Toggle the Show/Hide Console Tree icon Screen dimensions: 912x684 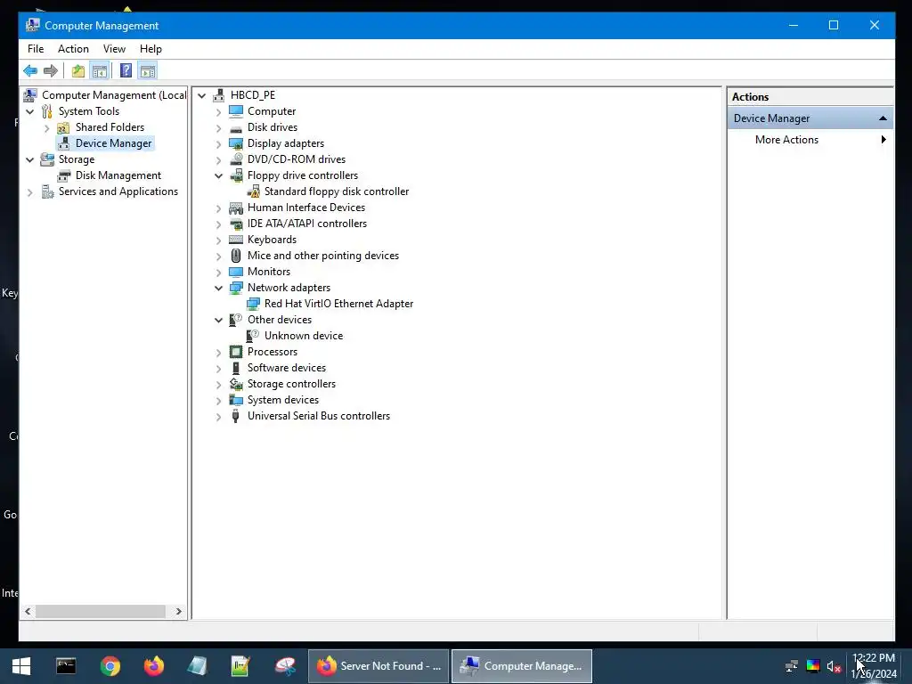tap(100, 71)
